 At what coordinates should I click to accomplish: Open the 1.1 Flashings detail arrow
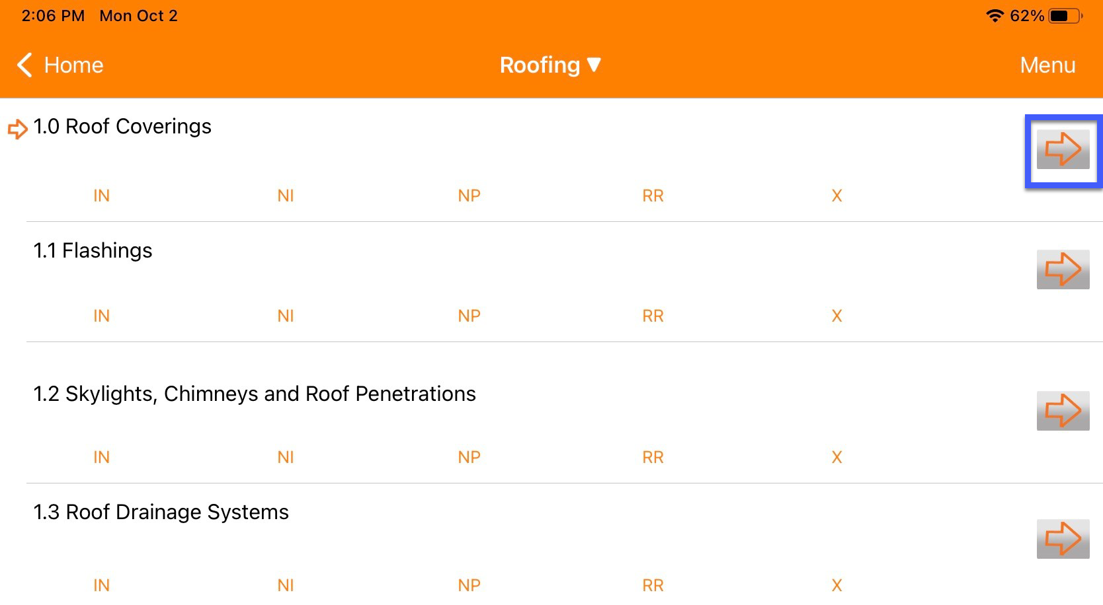(1062, 269)
